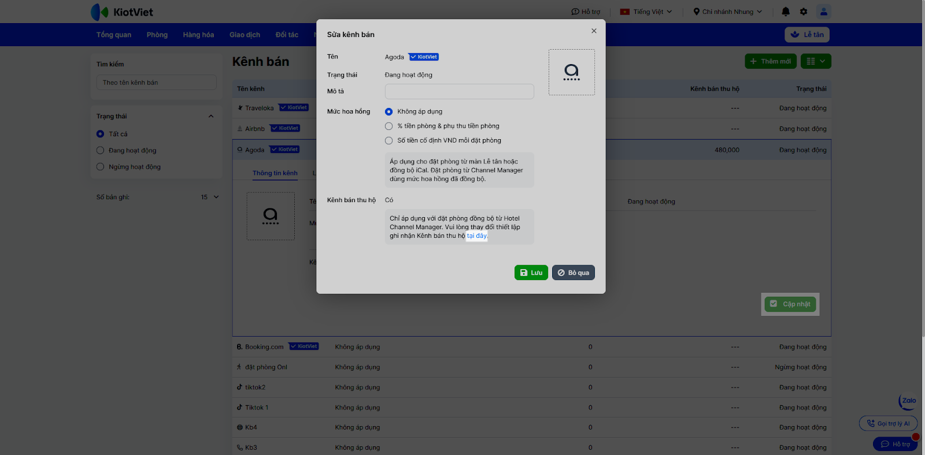Click the tại đây link

pyautogui.click(x=477, y=236)
